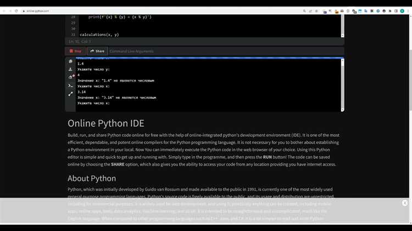
Task: Click line number 29 in the gutter
Action: pos(73,23)
